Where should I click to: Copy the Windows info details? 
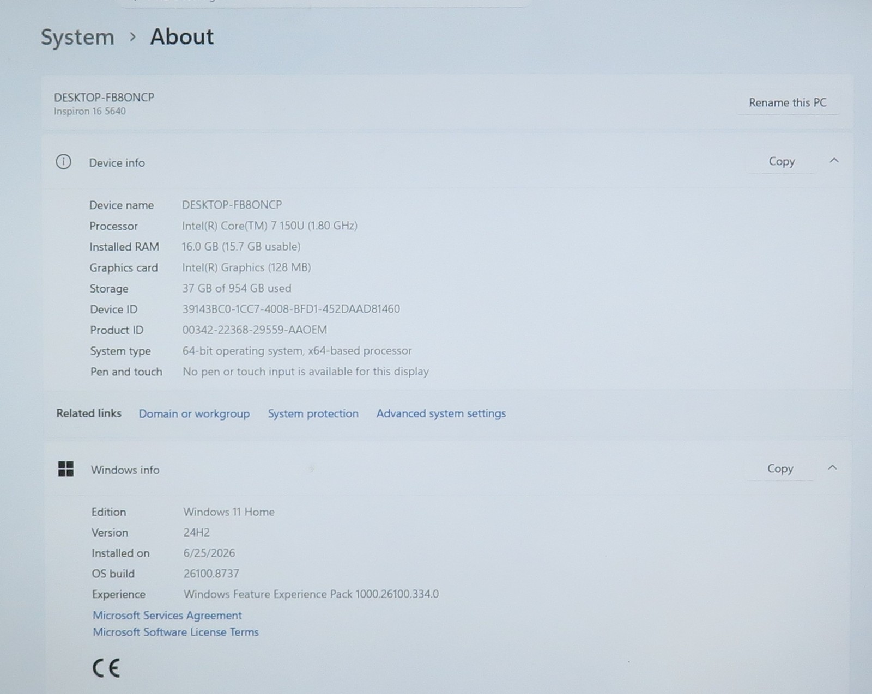pyautogui.click(x=780, y=468)
